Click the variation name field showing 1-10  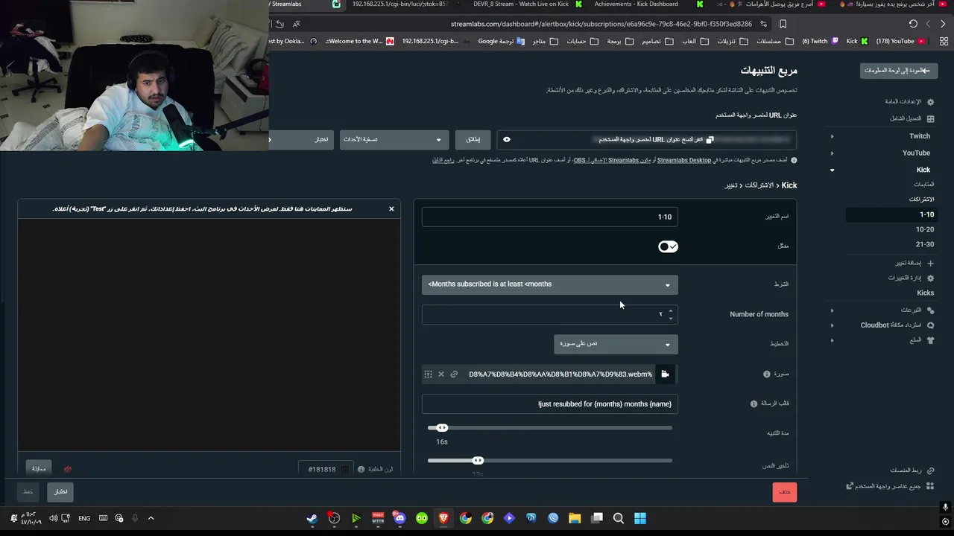click(550, 217)
